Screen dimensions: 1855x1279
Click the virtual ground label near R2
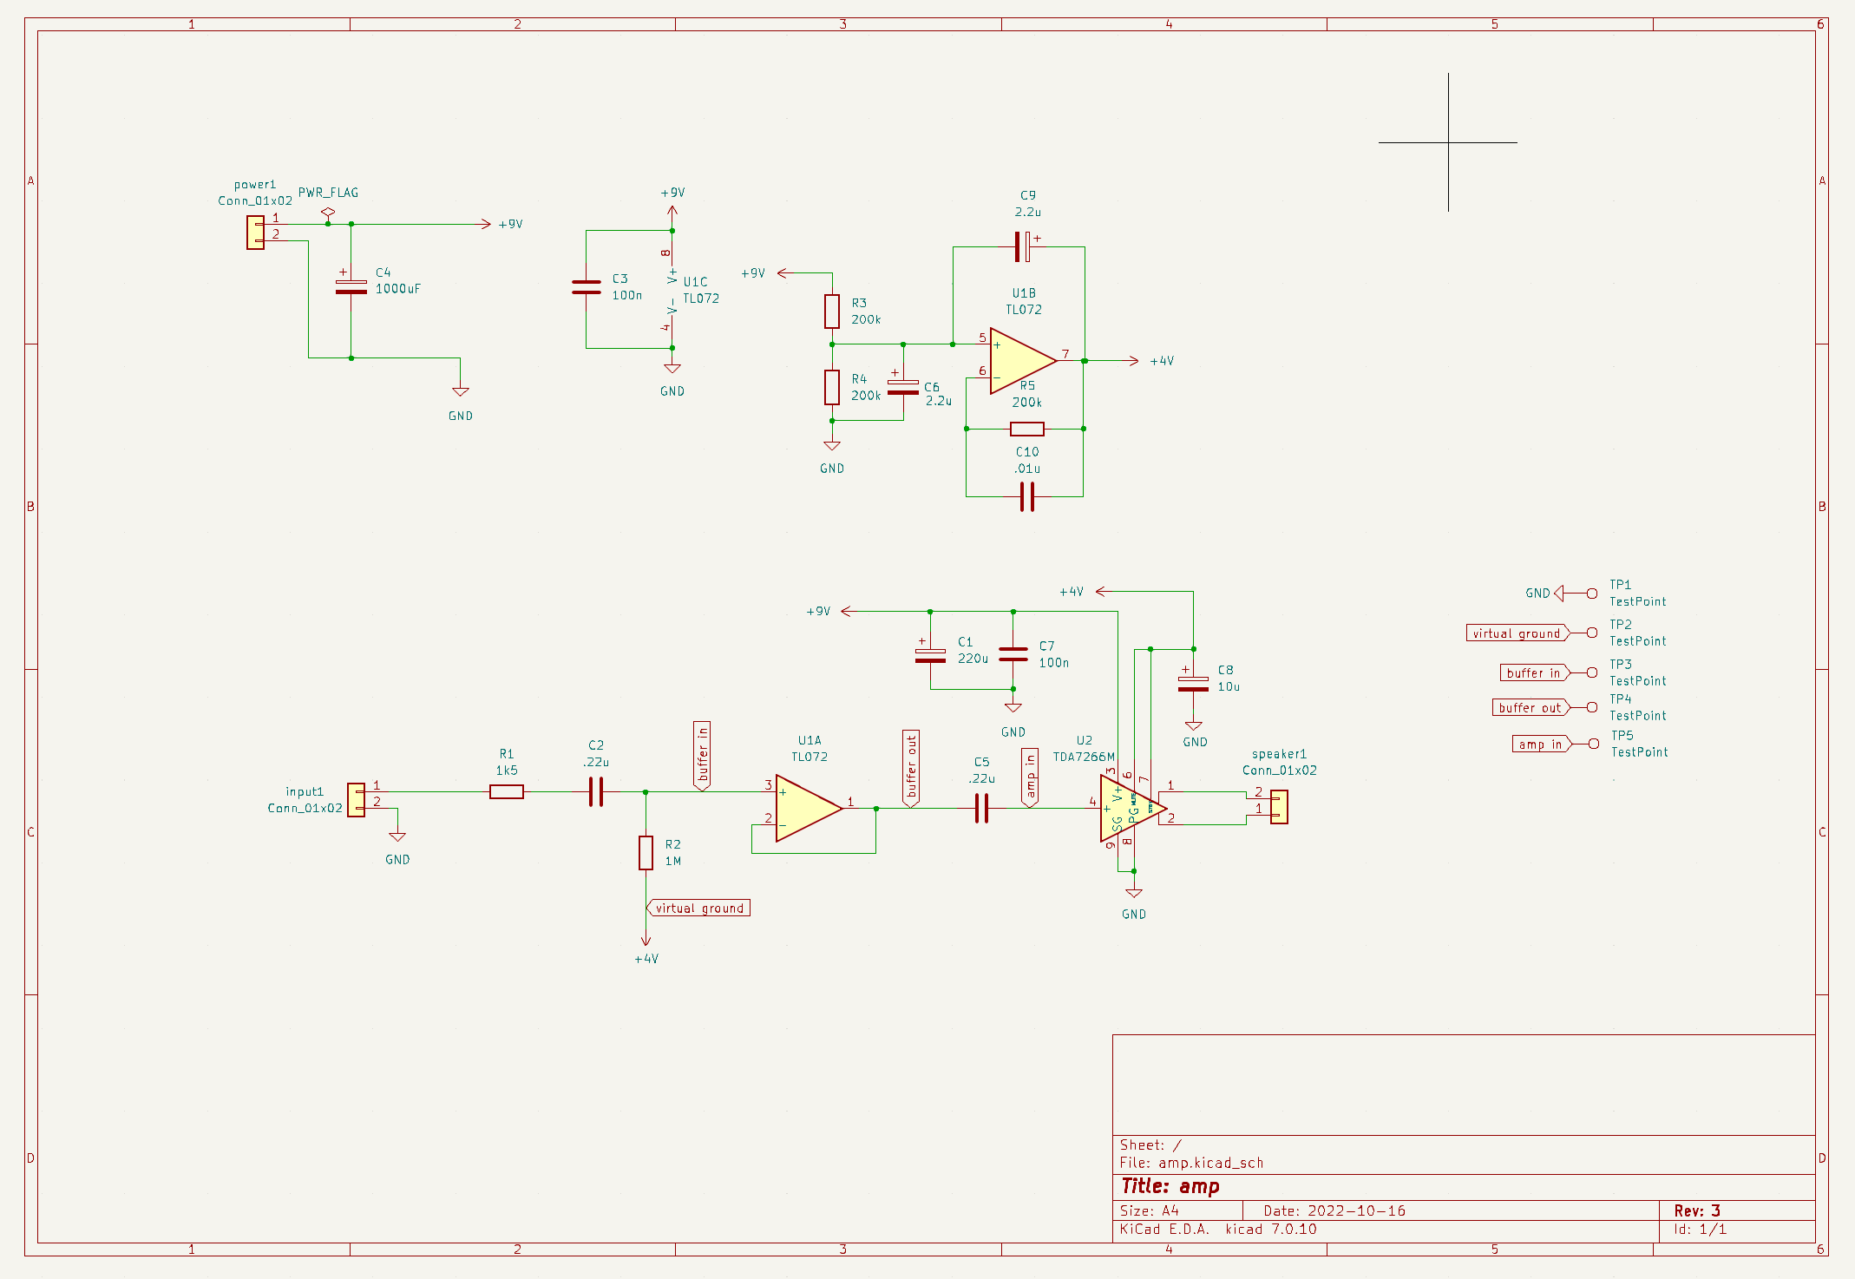[x=698, y=908]
